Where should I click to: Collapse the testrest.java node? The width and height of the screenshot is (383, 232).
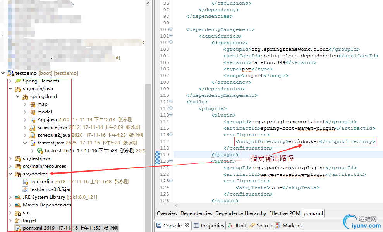pos(25,143)
